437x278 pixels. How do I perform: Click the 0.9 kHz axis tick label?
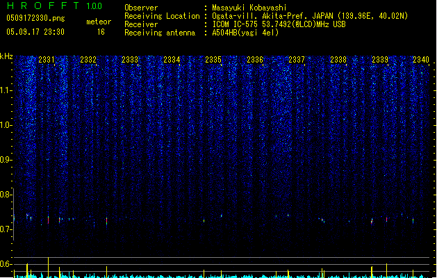tap(6, 160)
